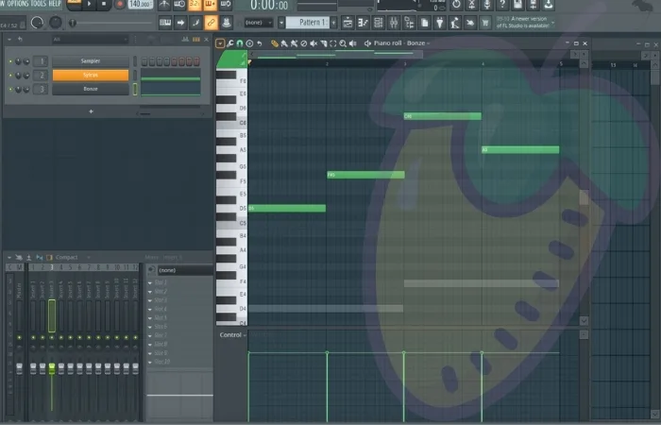Image resolution: width=661 pixels, height=425 pixels.
Task: Toggle the metronome icon
Action: 164,4
